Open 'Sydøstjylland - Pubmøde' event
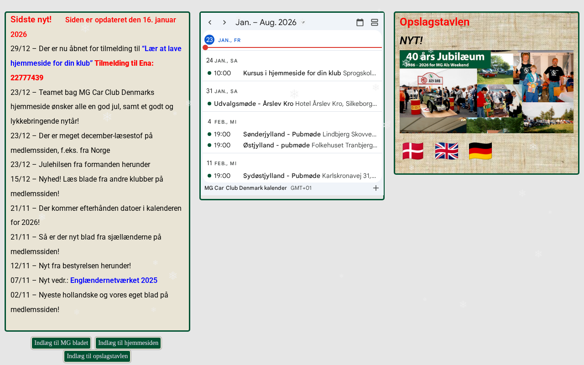584x365 pixels. pos(292,176)
